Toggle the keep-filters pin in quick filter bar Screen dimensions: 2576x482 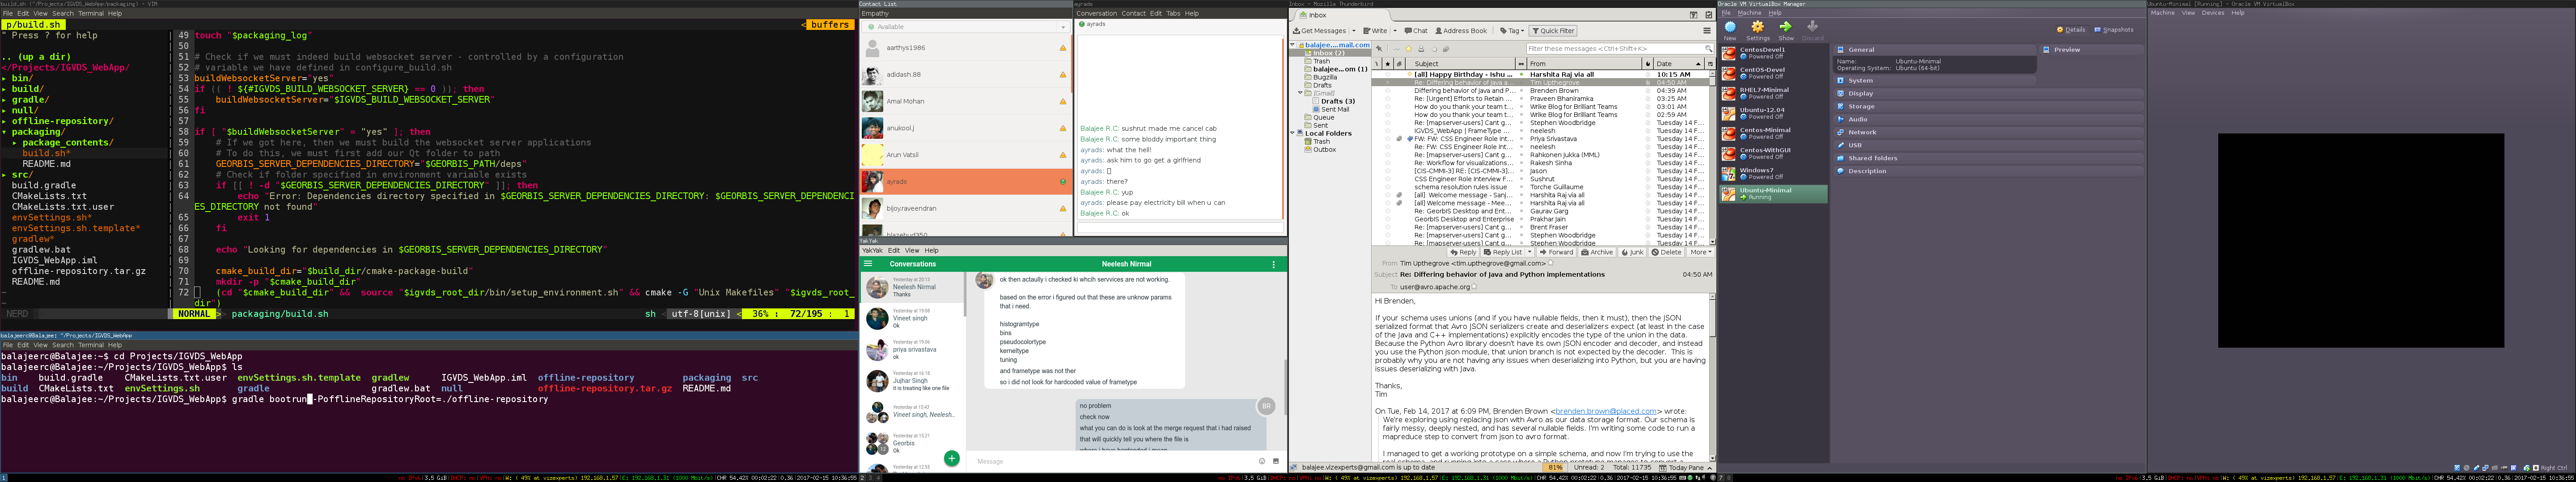click(1379, 49)
